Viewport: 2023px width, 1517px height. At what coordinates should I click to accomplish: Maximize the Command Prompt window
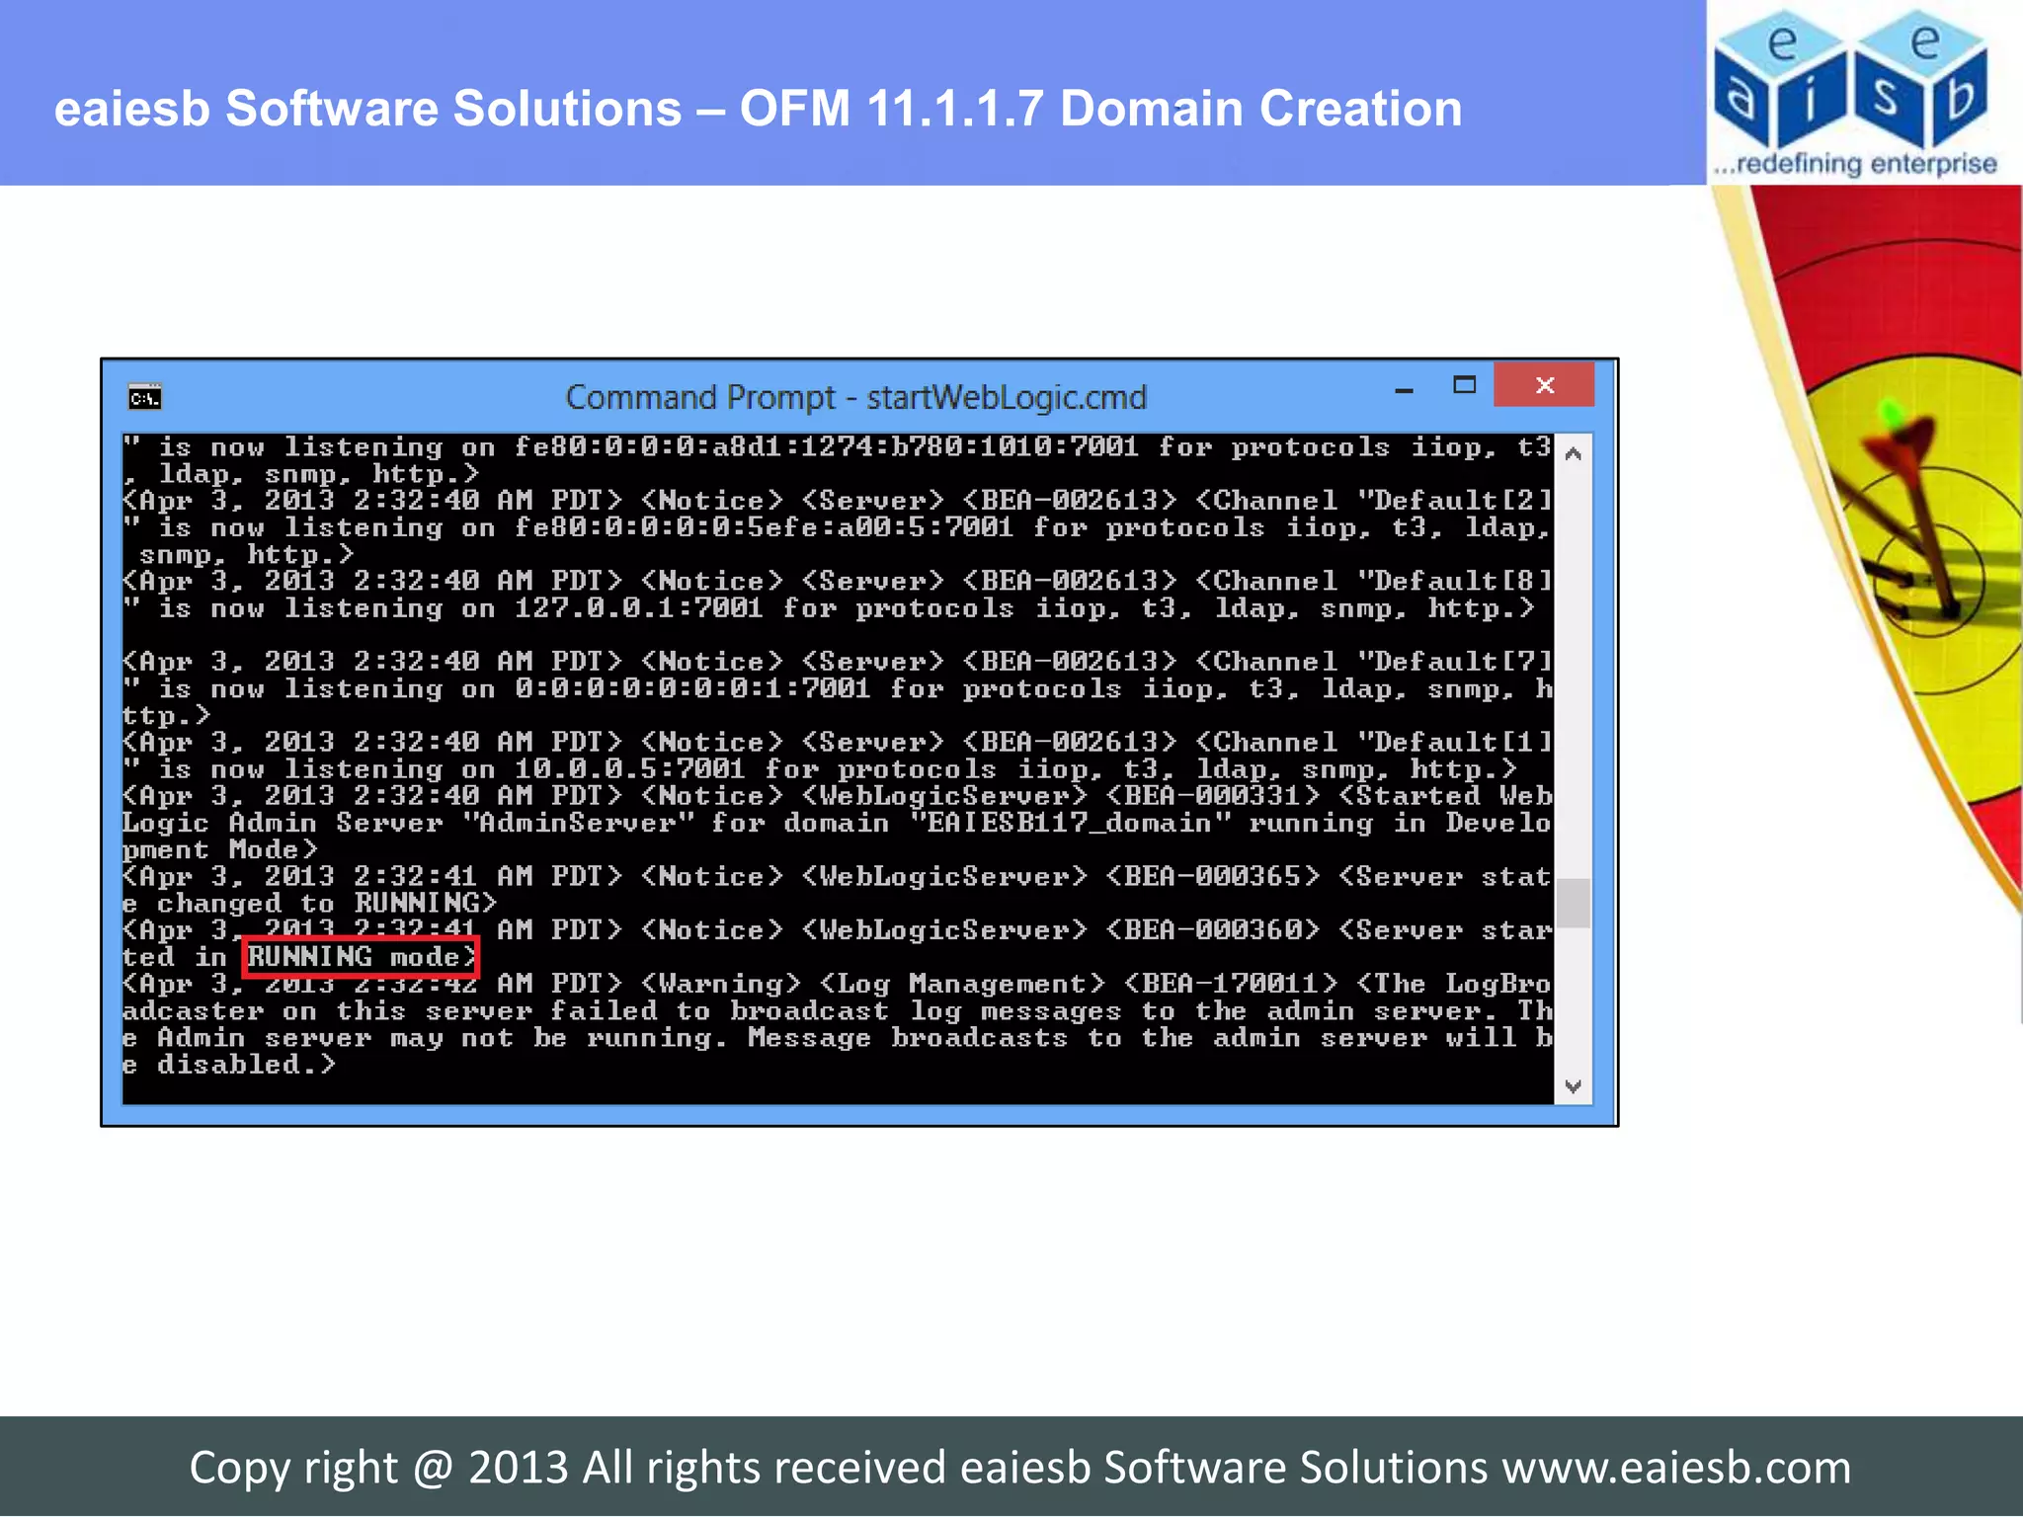[x=1464, y=385]
